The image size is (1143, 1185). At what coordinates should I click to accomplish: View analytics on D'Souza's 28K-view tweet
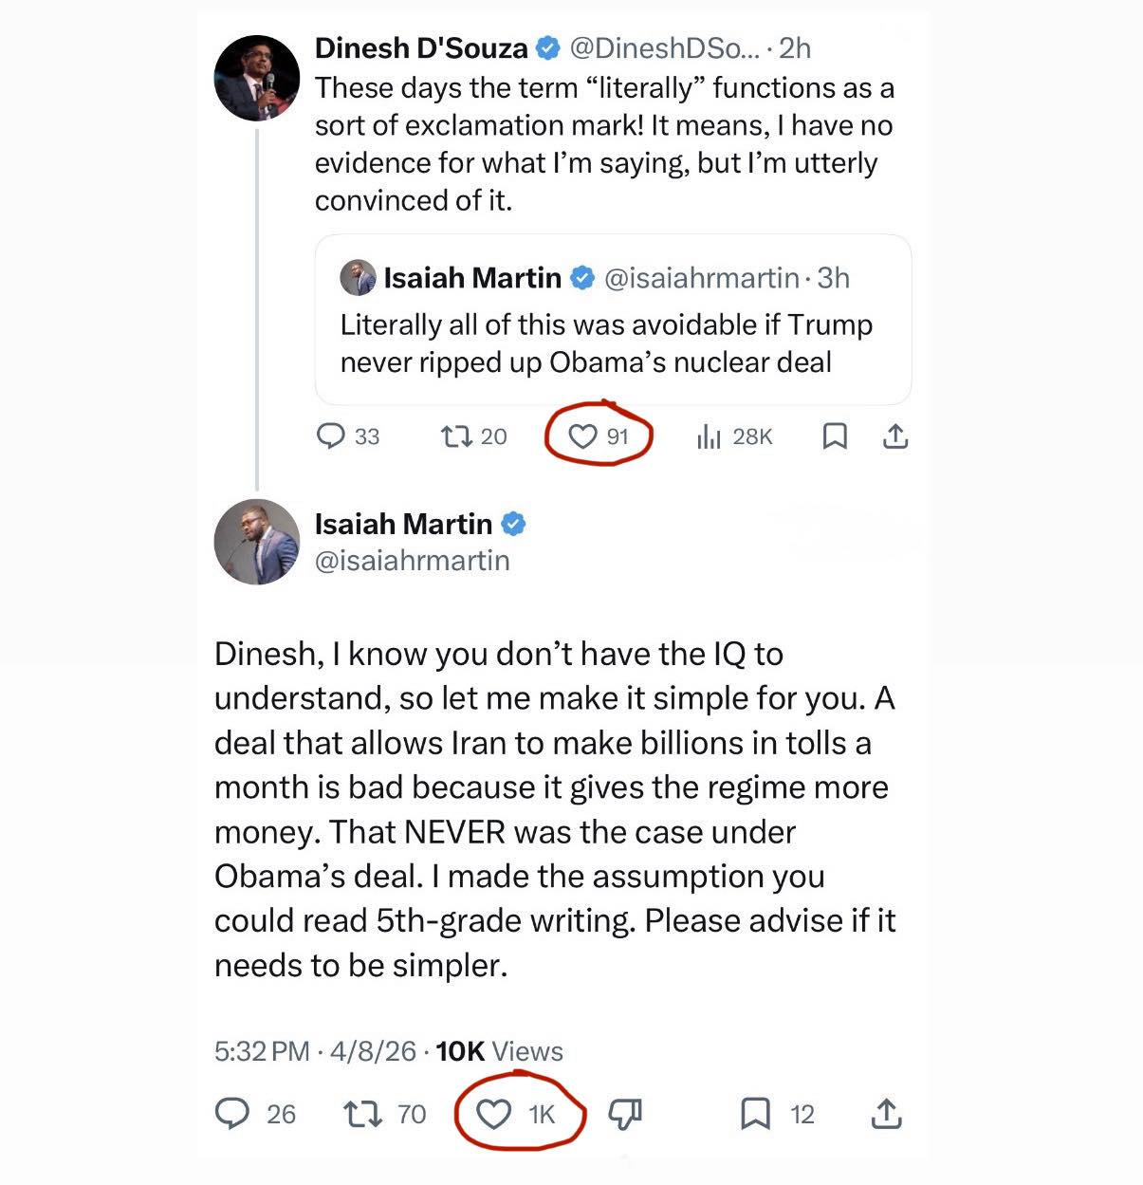(709, 436)
